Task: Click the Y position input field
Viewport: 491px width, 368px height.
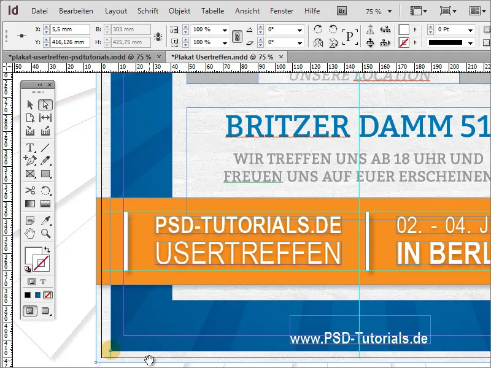Action: (71, 42)
